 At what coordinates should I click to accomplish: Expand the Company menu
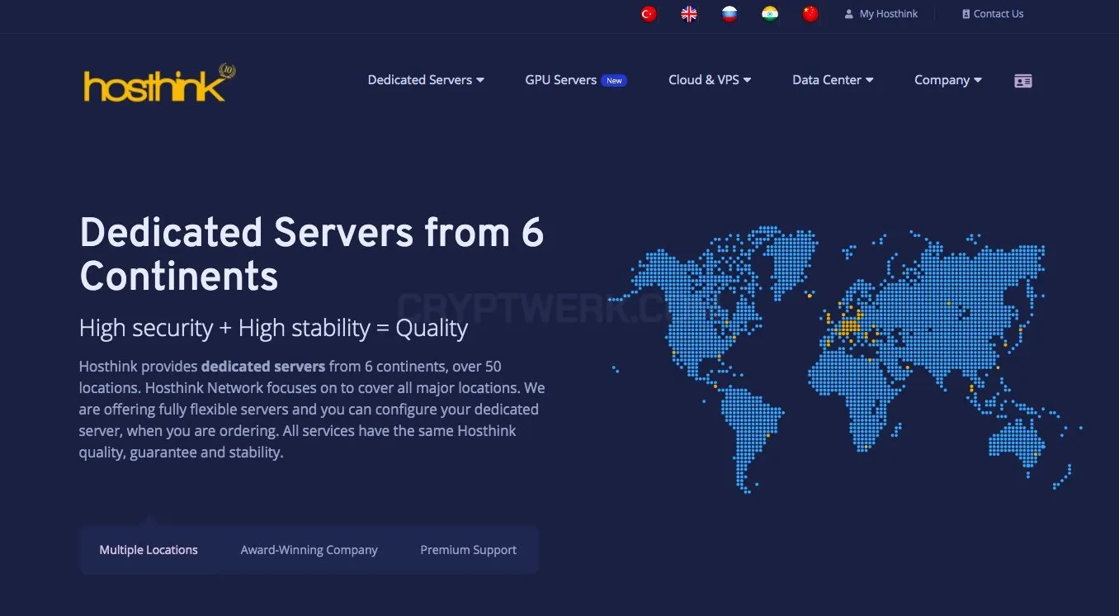pos(948,80)
